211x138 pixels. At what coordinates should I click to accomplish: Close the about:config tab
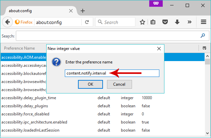(x=71, y=11)
